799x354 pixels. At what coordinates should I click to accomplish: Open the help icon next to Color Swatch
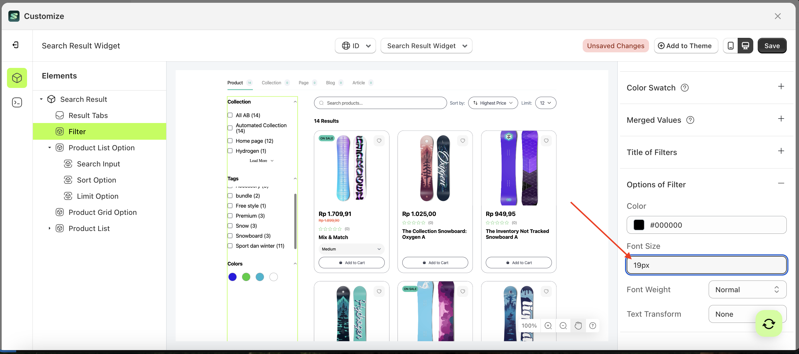[685, 87]
